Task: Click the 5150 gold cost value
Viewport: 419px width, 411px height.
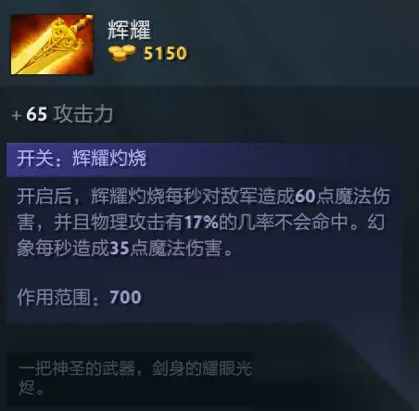Action: [165, 53]
